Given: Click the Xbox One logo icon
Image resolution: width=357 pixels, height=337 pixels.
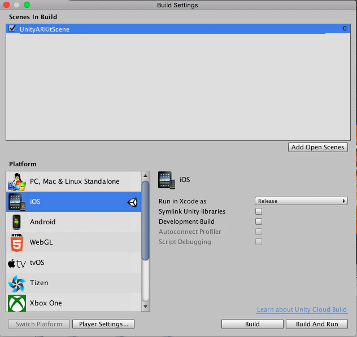Looking at the screenshot, I should tap(17, 303).
